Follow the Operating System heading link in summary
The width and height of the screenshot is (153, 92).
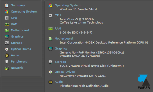coord(67,5)
